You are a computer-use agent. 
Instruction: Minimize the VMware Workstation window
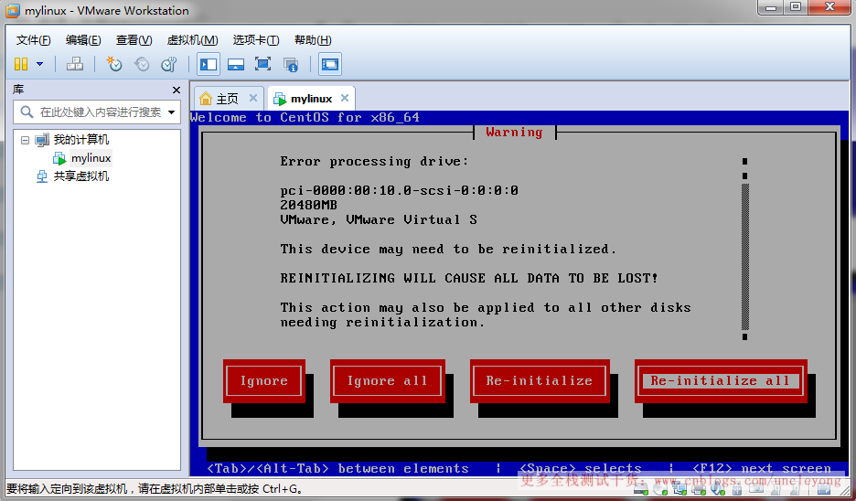point(771,7)
